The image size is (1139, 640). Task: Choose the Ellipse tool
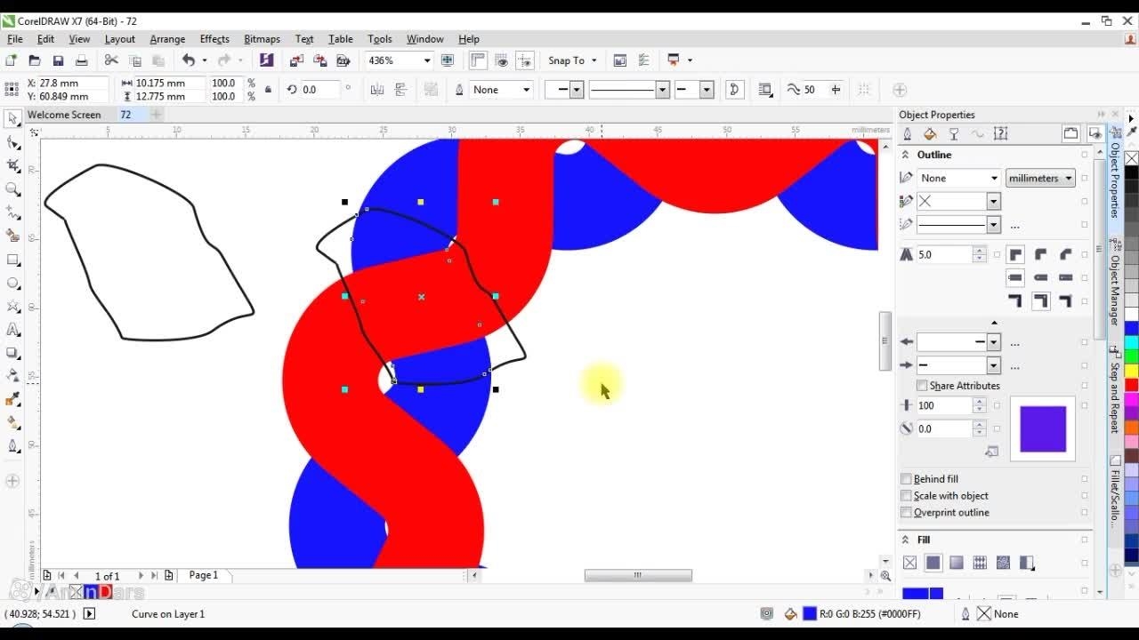(x=13, y=284)
